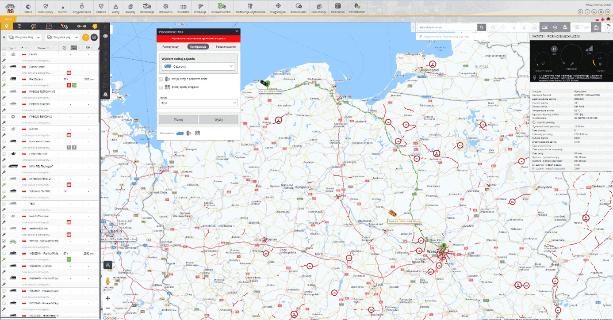Click the map zoom plus control

(107, 298)
